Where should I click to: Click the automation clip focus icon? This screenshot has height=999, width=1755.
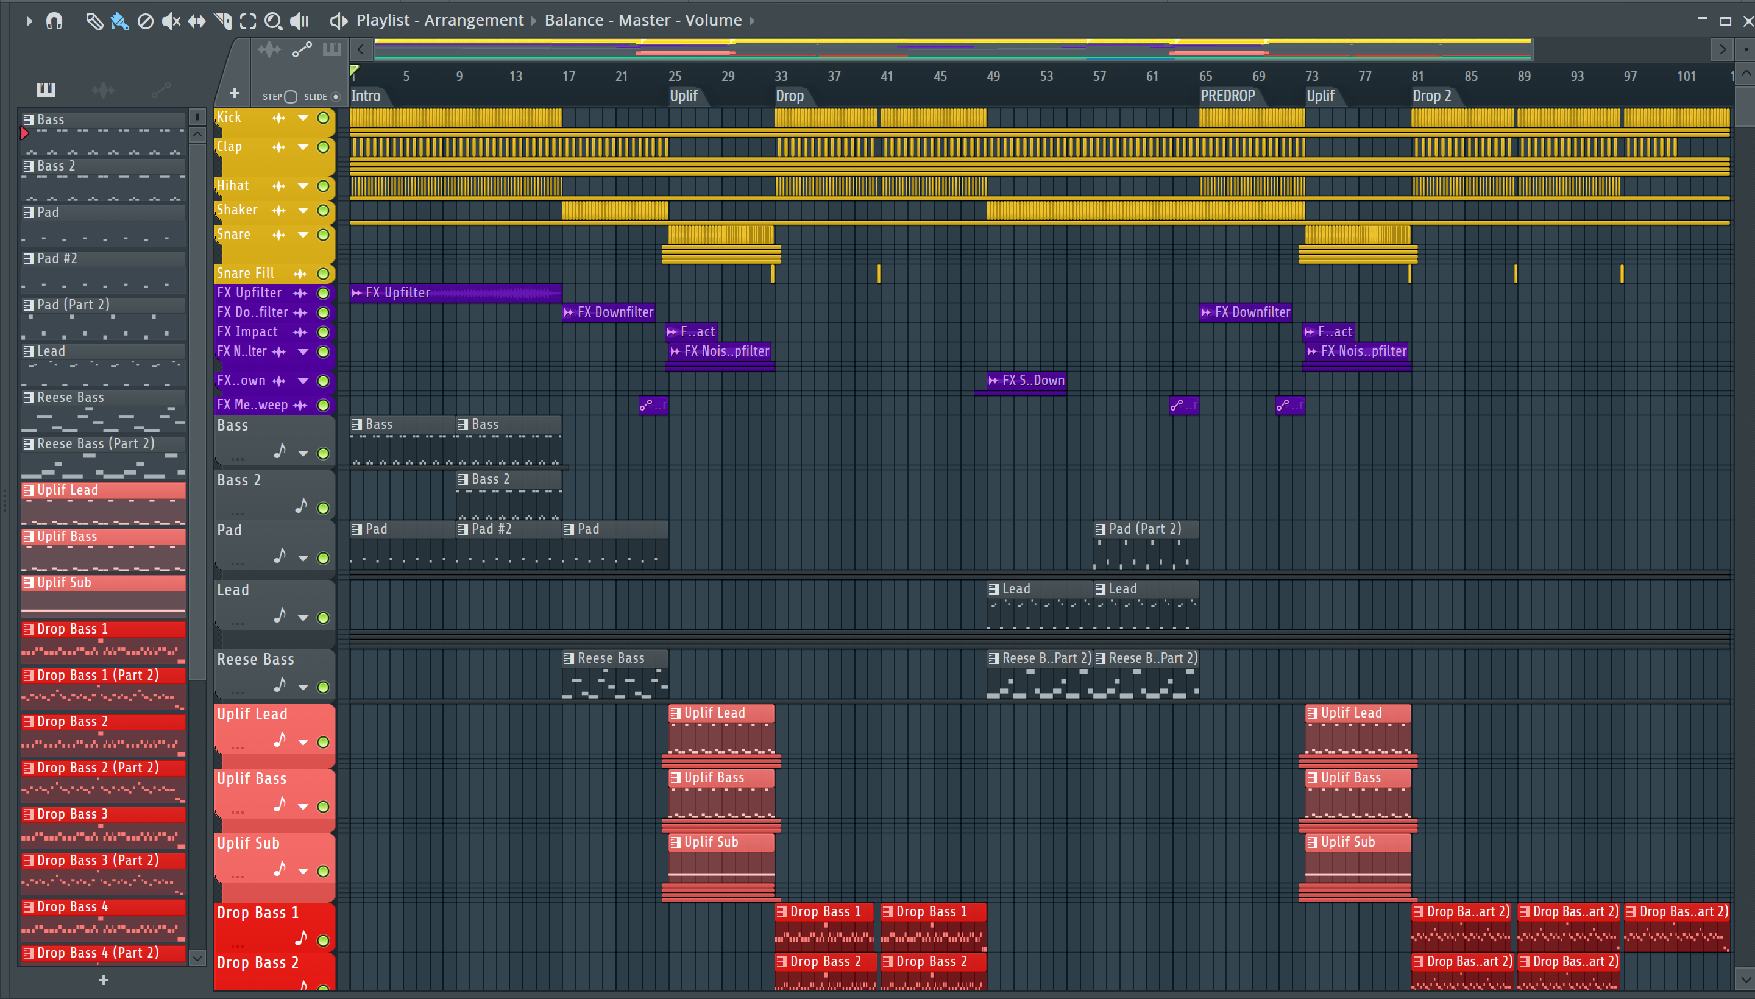point(302,49)
